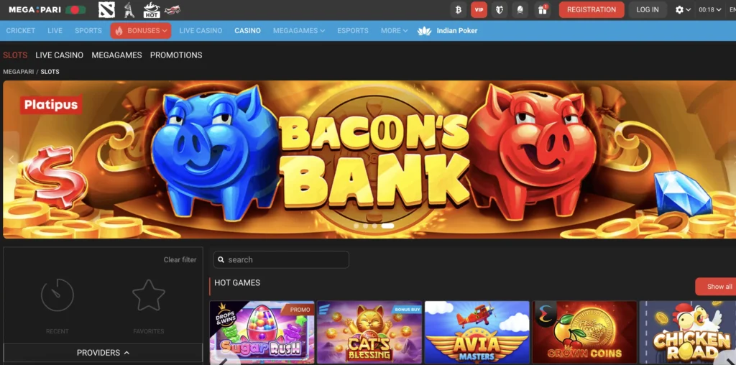
Task: Expand the Bonuses dropdown
Action: [x=141, y=30]
